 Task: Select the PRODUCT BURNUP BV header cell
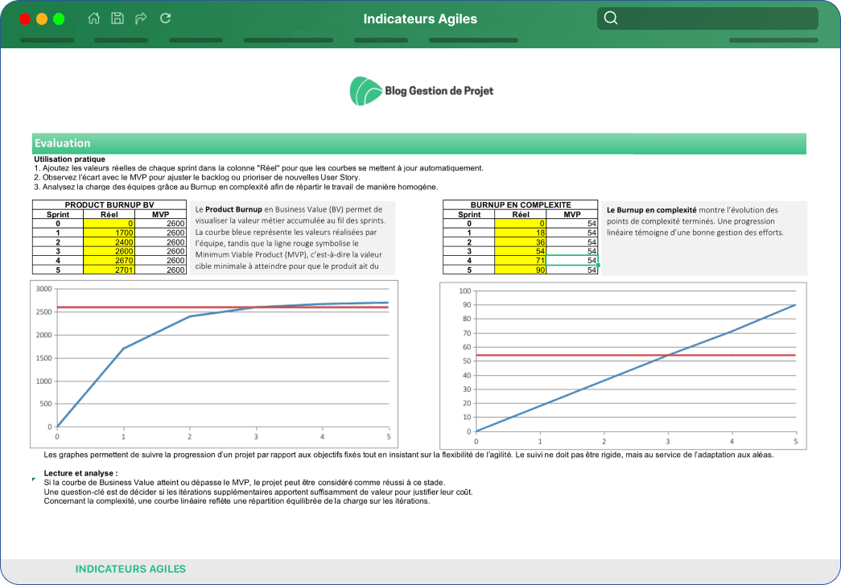(109, 205)
